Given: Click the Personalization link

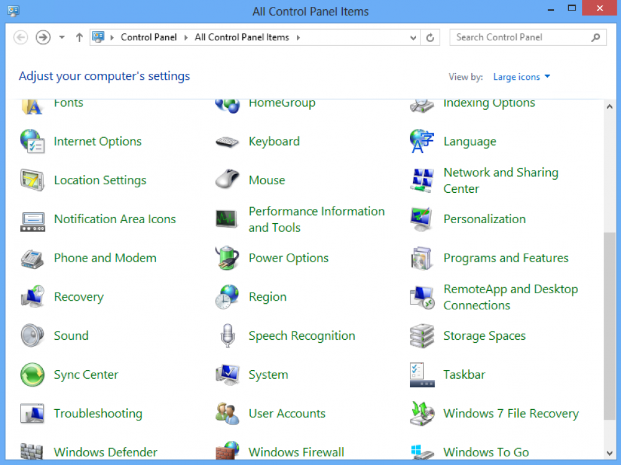Looking at the screenshot, I should click(x=484, y=219).
